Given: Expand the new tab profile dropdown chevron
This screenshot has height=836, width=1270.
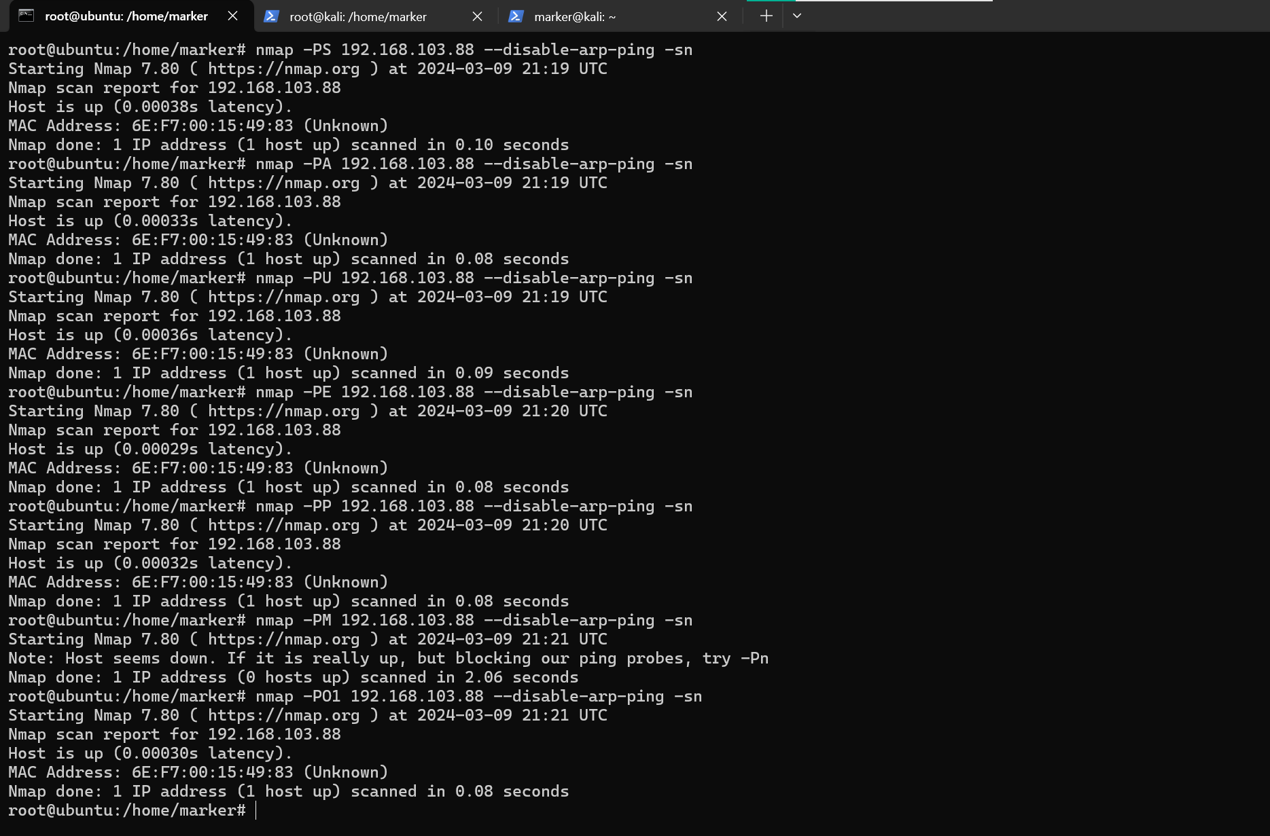Looking at the screenshot, I should 797,16.
